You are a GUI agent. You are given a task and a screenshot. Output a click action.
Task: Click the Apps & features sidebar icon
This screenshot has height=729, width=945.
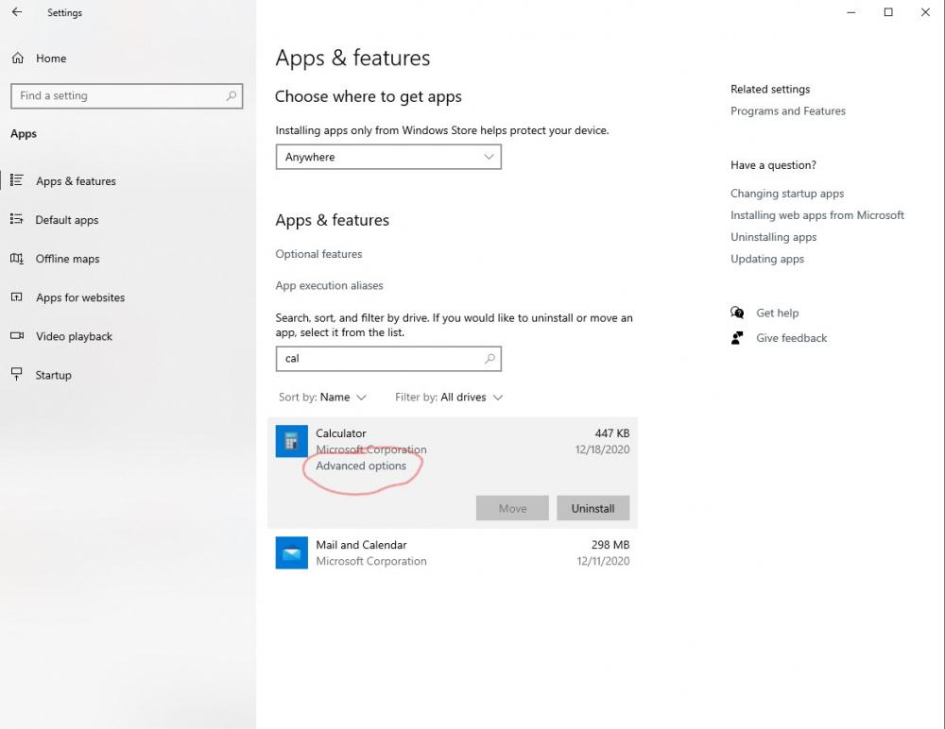pyautogui.click(x=17, y=180)
